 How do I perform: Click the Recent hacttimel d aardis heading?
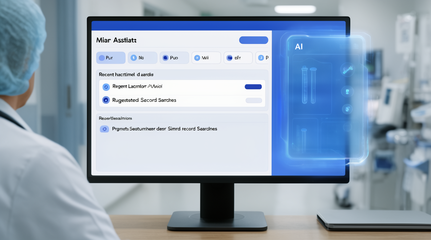[126, 74]
